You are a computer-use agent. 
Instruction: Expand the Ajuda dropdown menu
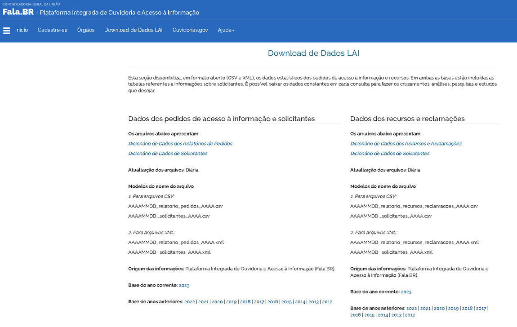coord(226,30)
